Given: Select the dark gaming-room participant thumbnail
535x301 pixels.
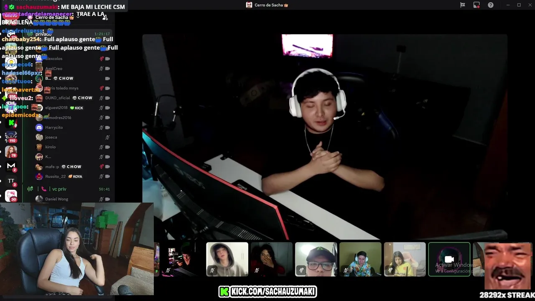Looking at the screenshot, I should (182, 259).
